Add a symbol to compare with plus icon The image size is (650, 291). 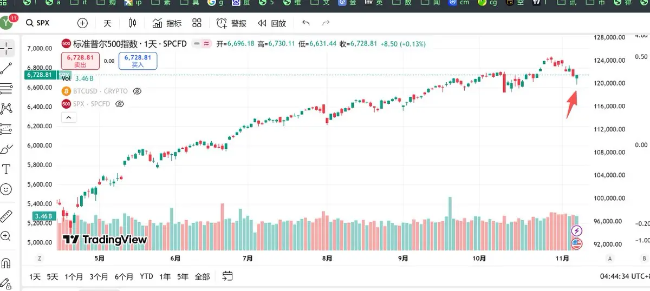tap(82, 23)
